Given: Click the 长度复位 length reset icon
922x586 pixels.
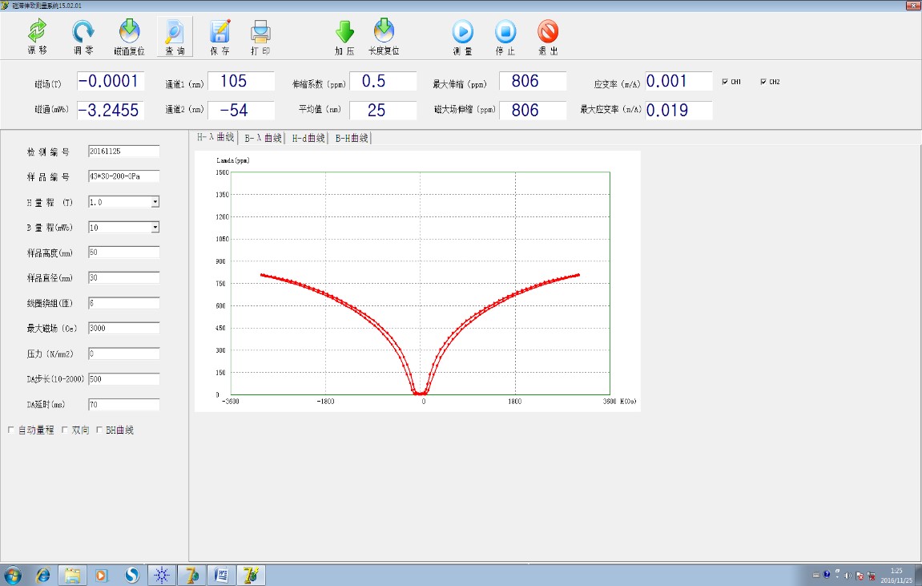Looking at the screenshot, I should tap(384, 33).
